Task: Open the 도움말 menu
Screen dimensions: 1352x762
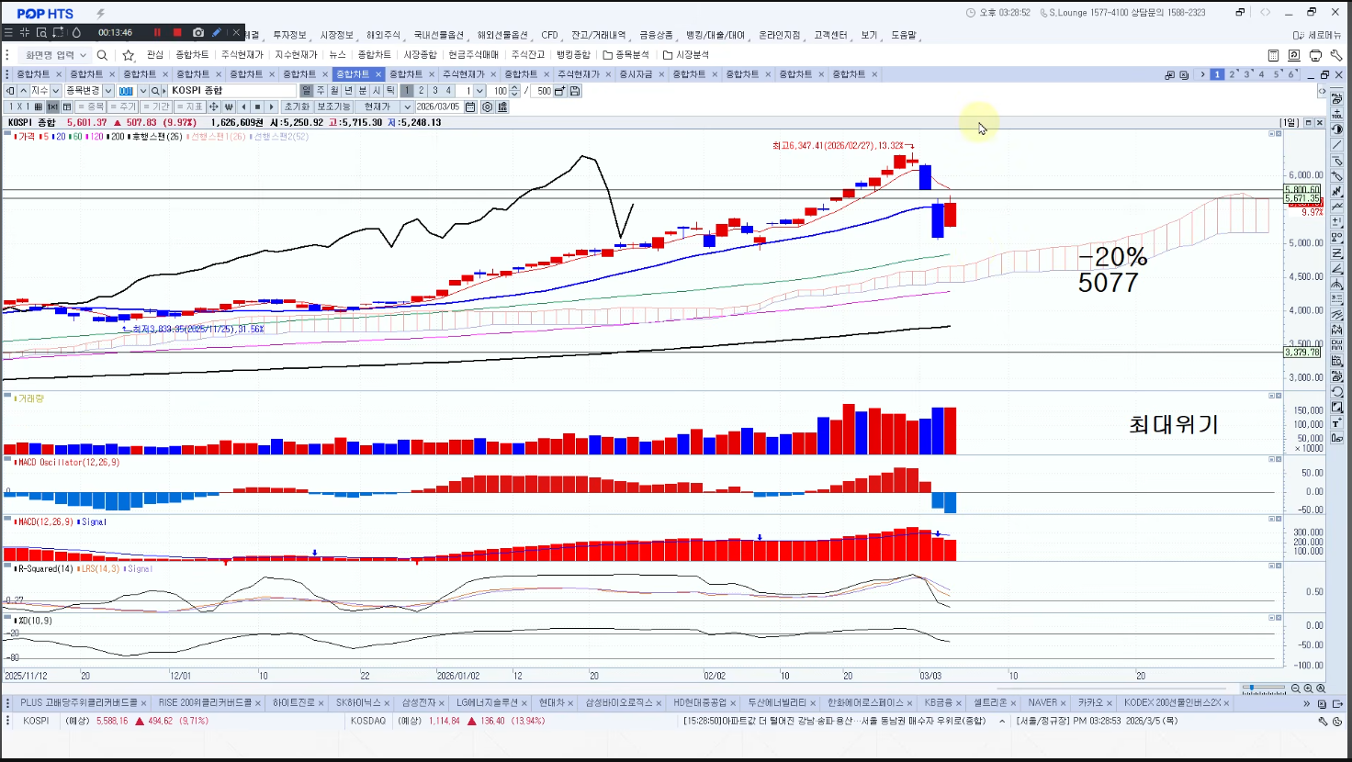Action: (x=904, y=35)
